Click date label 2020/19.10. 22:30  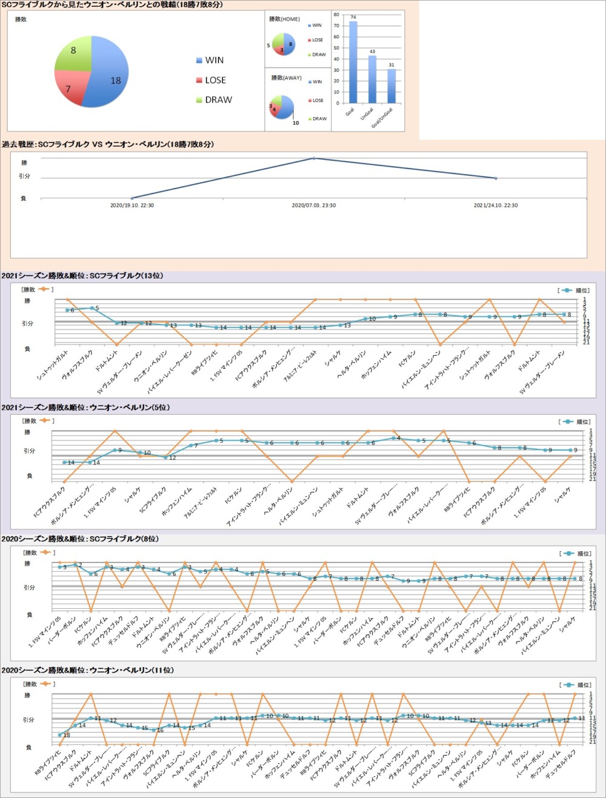click(132, 206)
